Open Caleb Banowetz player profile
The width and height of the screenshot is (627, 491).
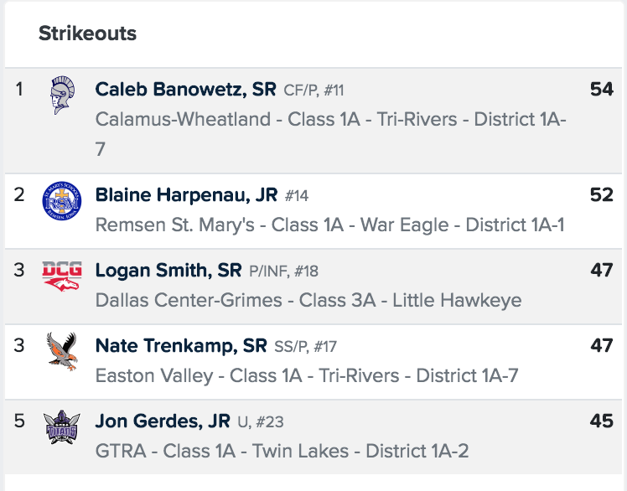coord(185,90)
